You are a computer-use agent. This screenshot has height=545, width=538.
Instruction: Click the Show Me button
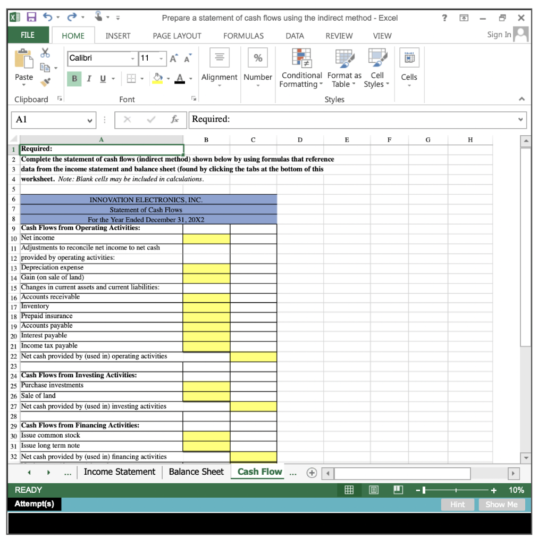click(501, 505)
